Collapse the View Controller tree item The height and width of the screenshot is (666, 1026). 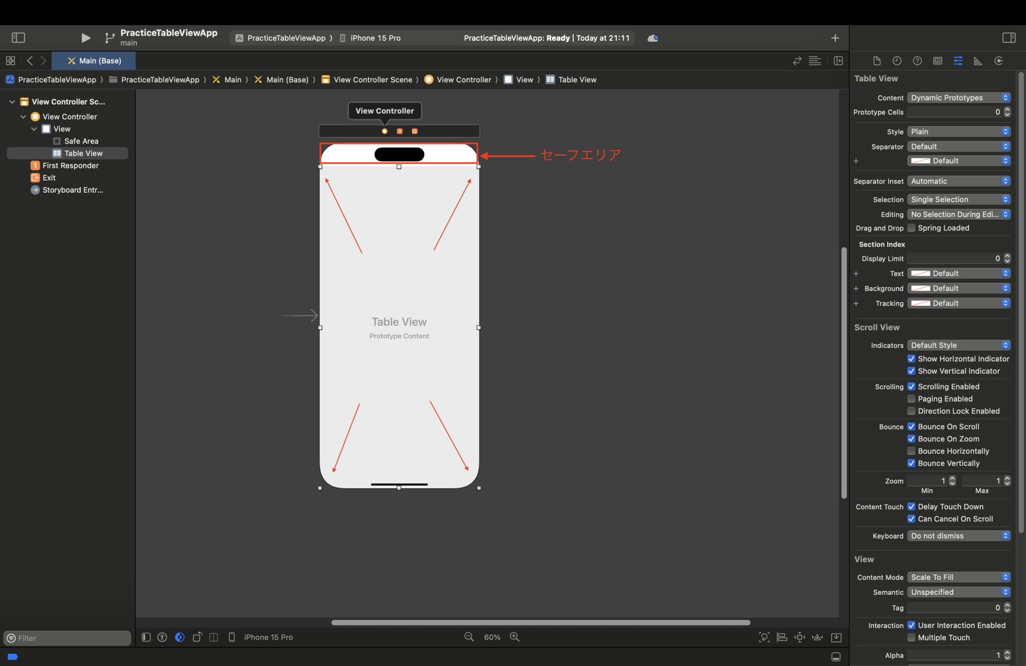23,116
